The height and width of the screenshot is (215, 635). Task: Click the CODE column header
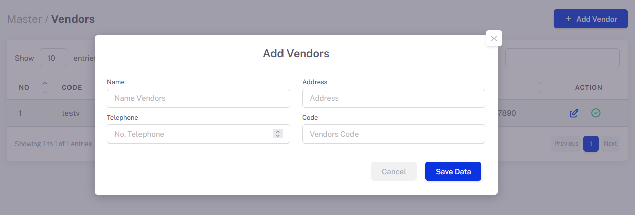(x=72, y=87)
